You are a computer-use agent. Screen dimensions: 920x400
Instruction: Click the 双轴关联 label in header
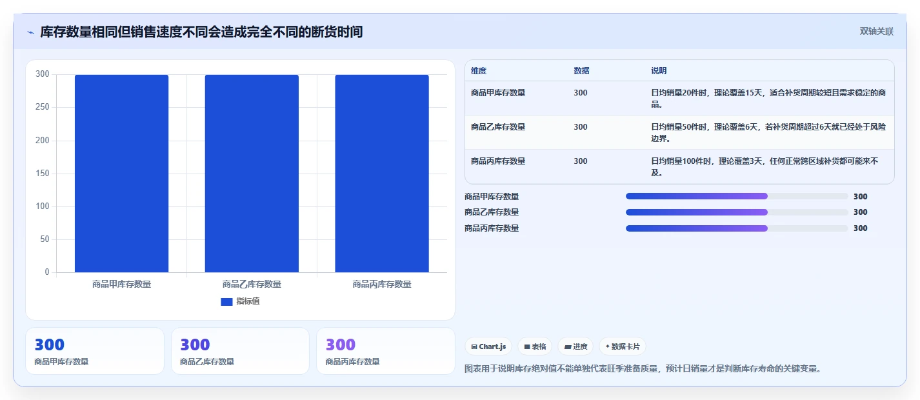coord(876,31)
